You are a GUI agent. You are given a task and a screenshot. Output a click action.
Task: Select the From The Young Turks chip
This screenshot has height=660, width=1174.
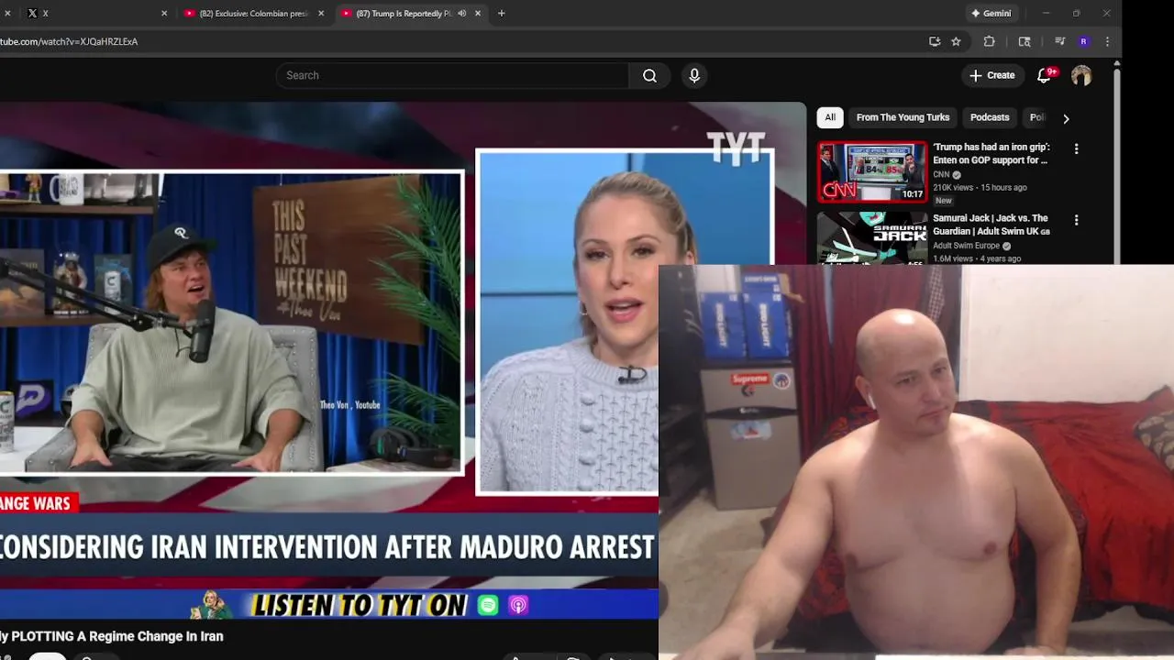click(903, 117)
